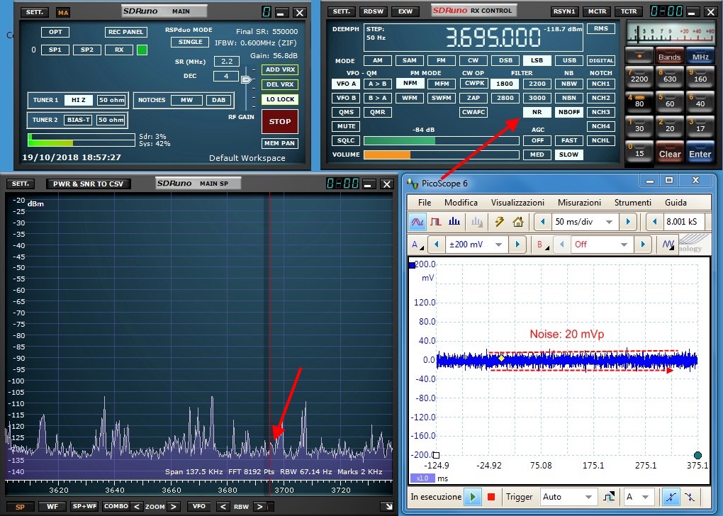Click the orange VOLUME slider bar
The image size is (723, 516).
click(x=442, y=155)
